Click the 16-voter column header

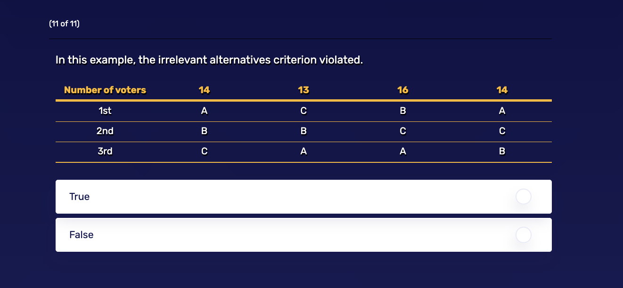pyautogui.click(x=403, y=90)
